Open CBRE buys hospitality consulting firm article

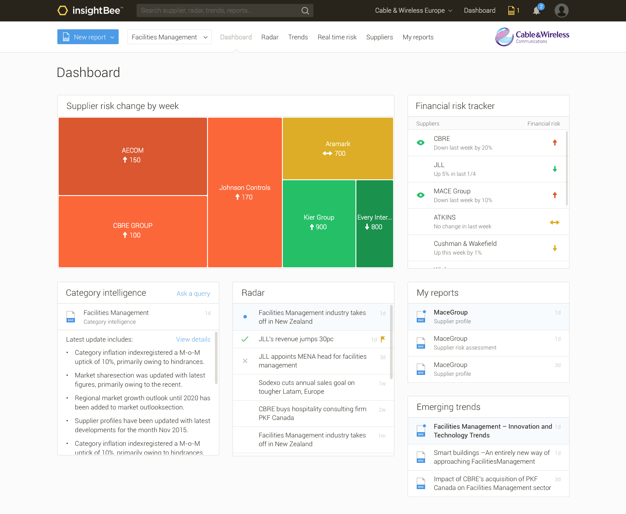tap(313, 413)
